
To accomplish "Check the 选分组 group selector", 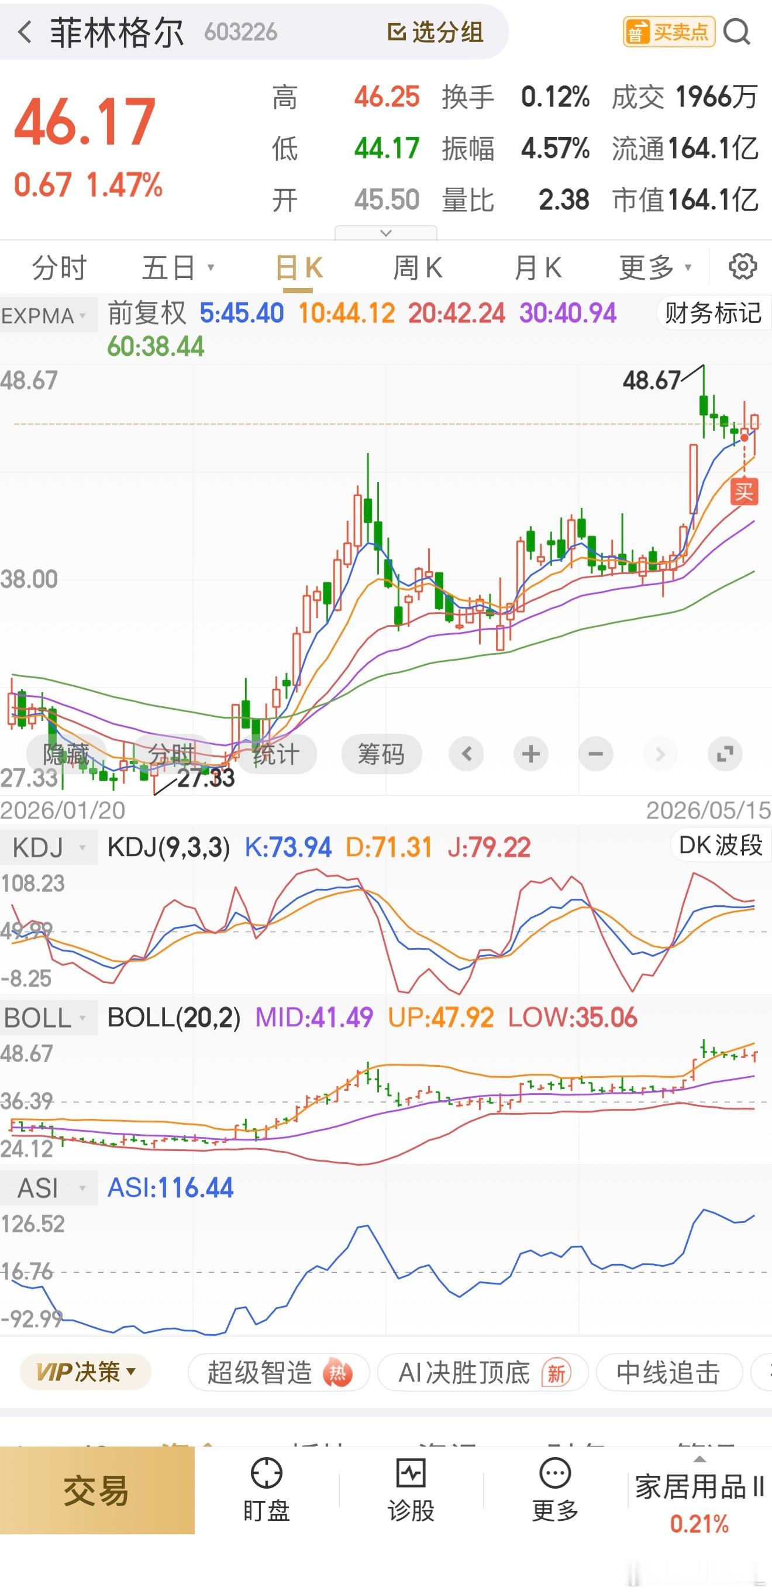I will (436, 32).
